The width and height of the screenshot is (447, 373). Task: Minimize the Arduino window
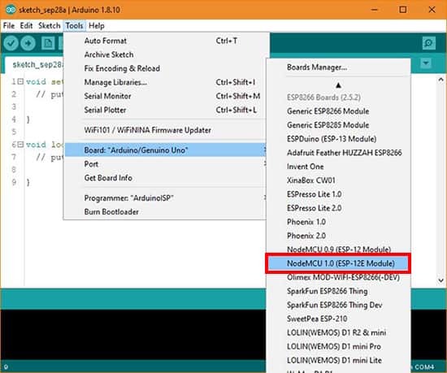pyautogui.click(x=375, y=10)
